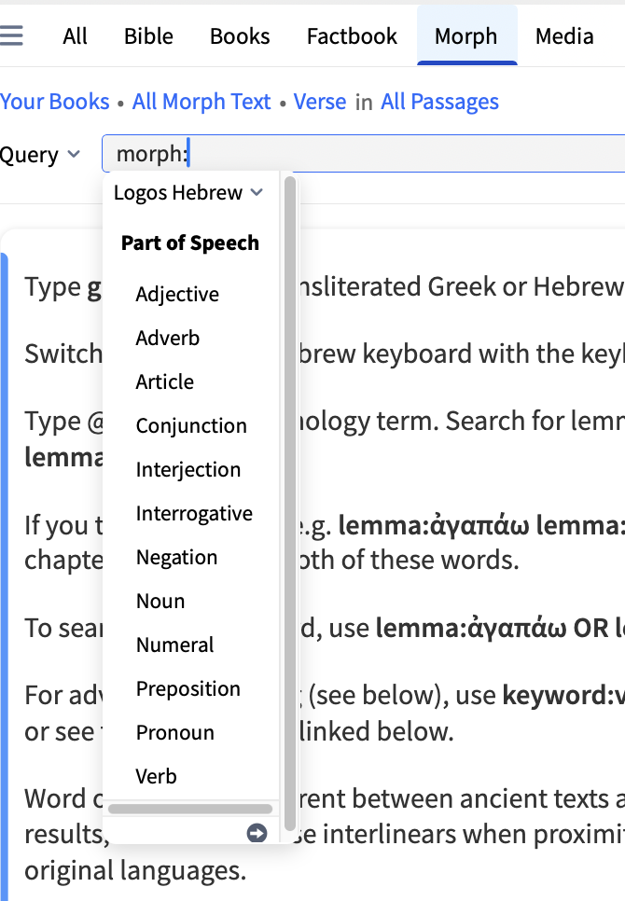
Task: Expand the Query type dropdown
Action: 40,155
